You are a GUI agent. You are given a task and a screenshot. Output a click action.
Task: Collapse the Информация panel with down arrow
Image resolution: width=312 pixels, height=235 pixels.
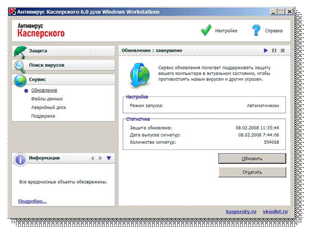[x=109, y=158]
